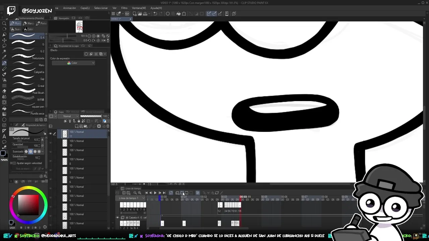
Task: Delete the selected layer with trash icon
Action: [108, 126]
